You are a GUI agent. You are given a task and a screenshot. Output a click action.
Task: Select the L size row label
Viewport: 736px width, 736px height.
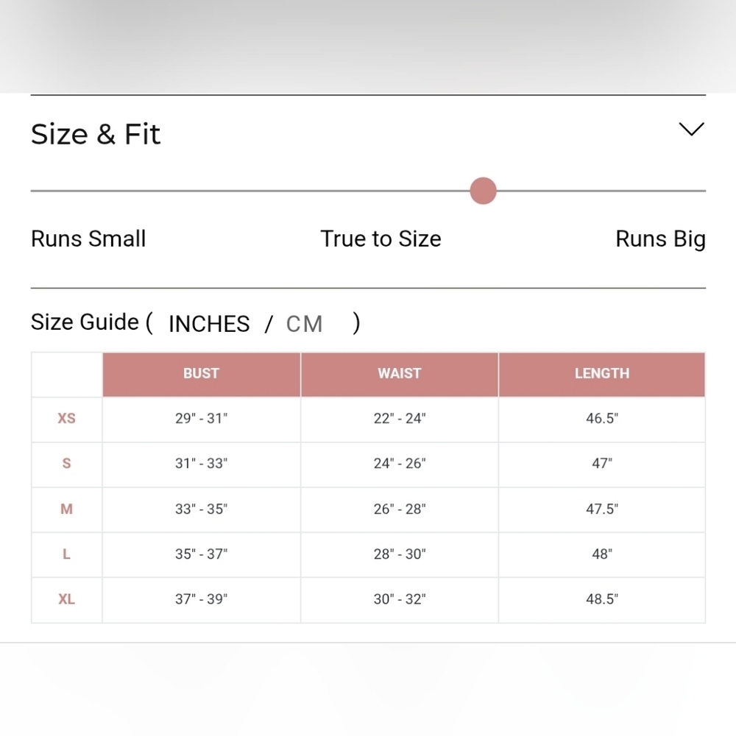pyautogui.click(x=66, y=554)
